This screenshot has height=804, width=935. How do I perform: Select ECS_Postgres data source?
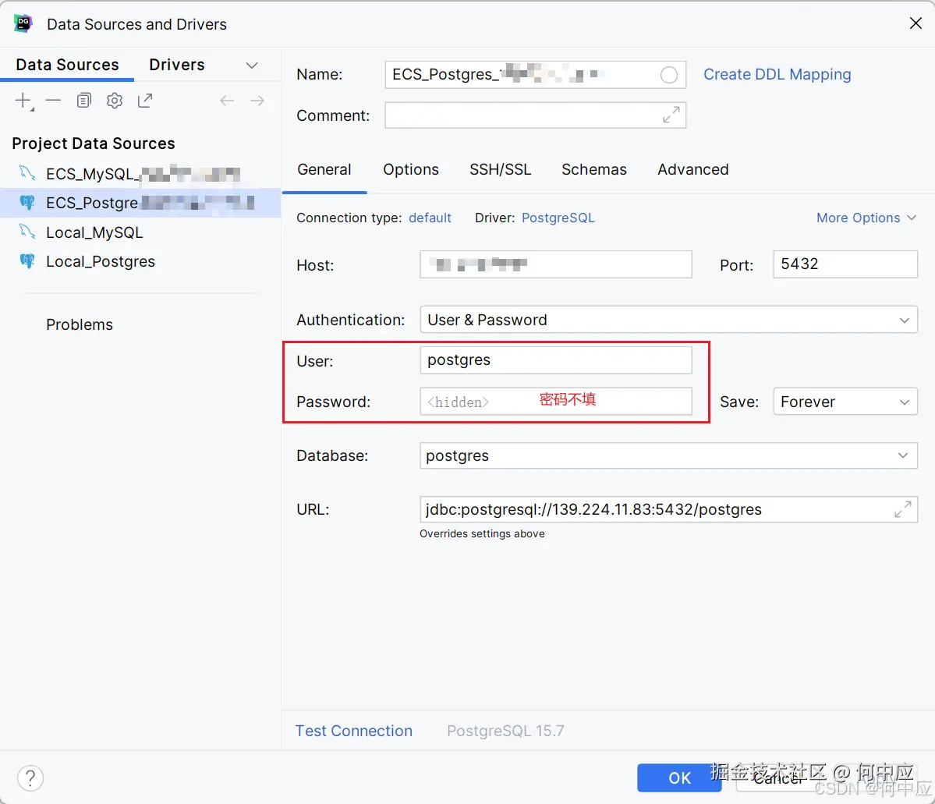[x=140, y=203]
